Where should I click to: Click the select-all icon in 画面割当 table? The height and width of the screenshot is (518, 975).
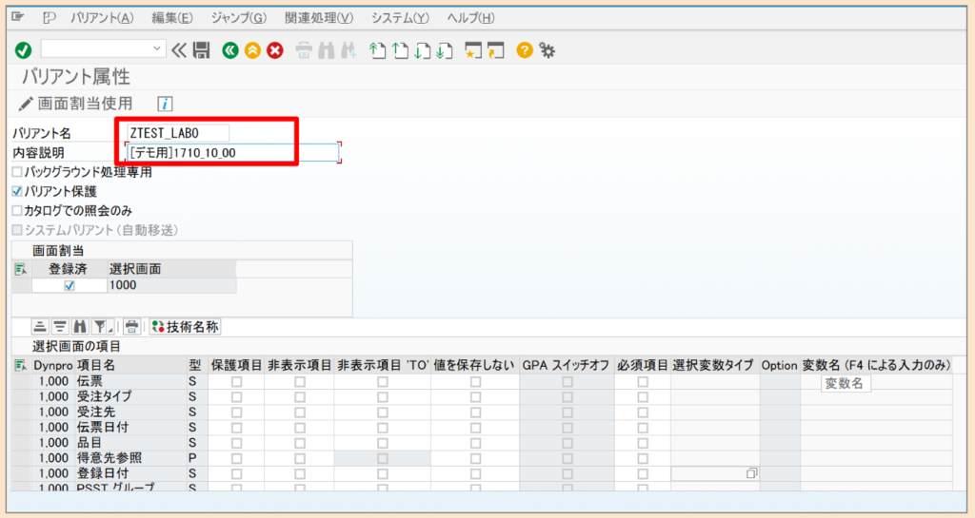(x=21, y=269)
